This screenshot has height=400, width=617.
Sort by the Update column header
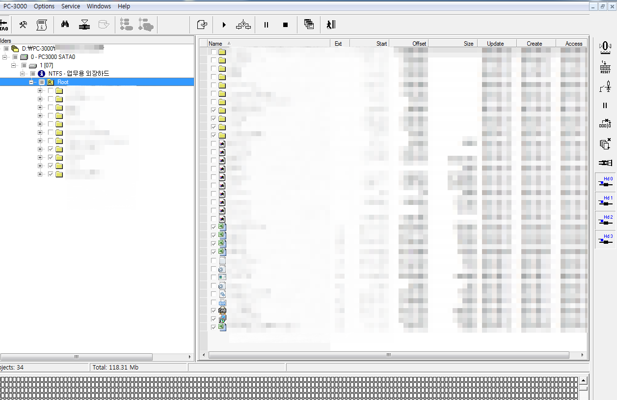(x=497, y=43)
